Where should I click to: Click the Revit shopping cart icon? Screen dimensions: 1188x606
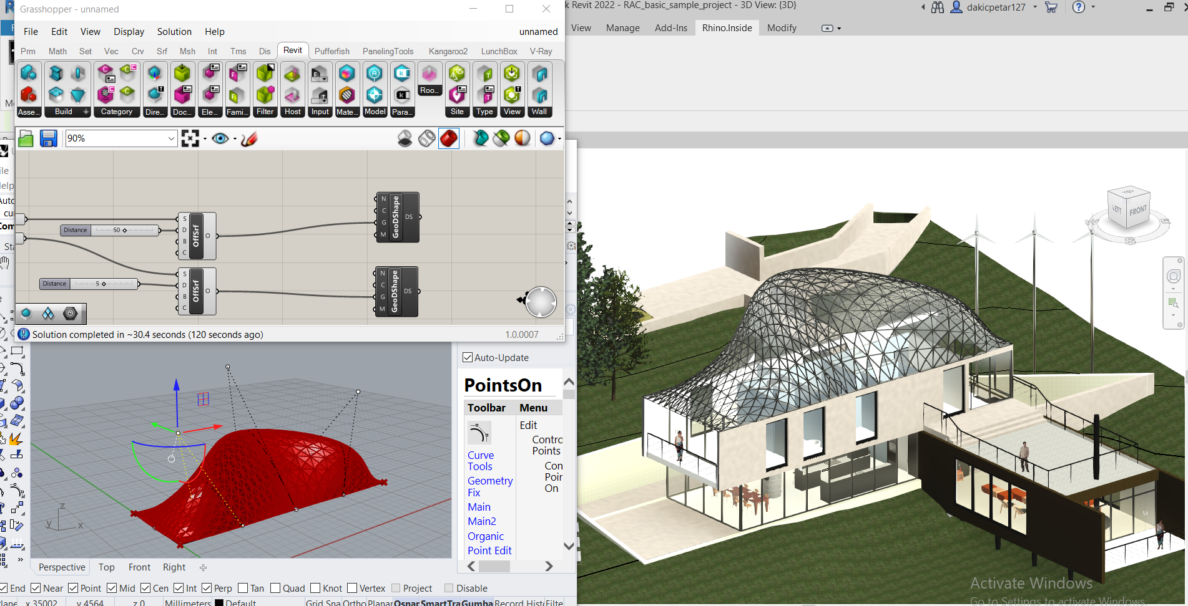point(1051,7)
